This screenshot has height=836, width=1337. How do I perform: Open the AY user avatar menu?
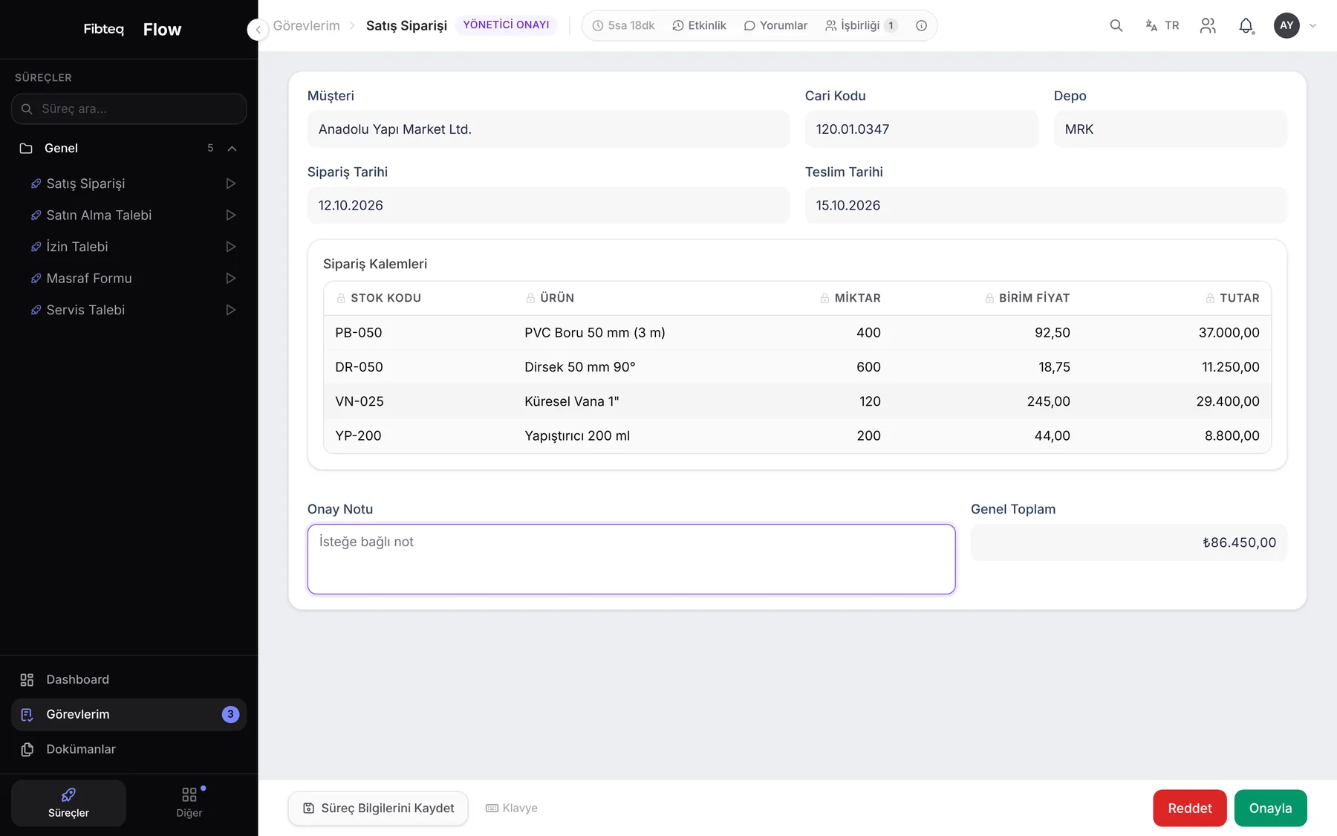tap(1286, 25)
